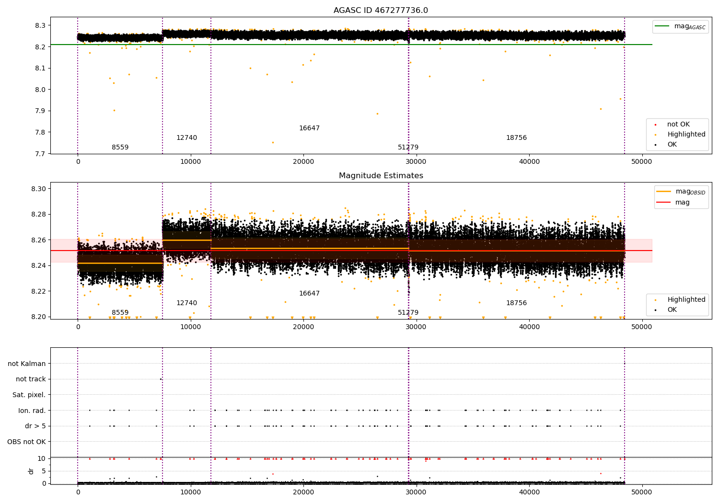Viewport: 719px width, 503px height.
Task: Click OBSID label 51279 in Magnitude Estimates plot
Action: point(408,313)
